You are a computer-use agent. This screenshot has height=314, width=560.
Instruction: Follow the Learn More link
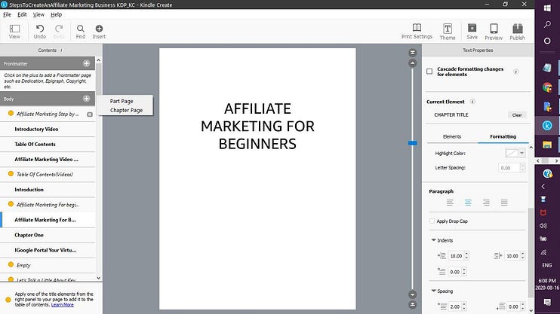coord(62,305)
